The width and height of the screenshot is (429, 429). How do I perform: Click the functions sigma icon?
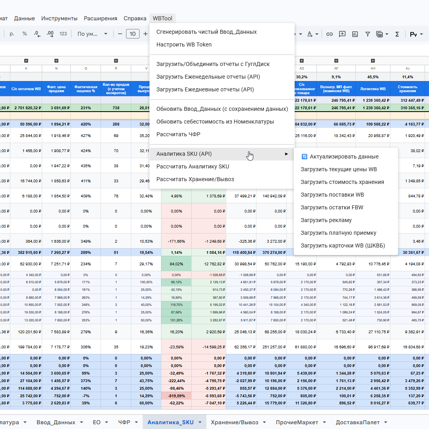click(x=397, y=34)
